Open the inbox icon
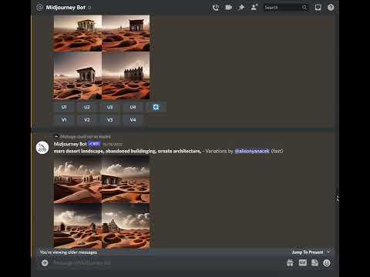The height and width of the screenshot is (277, 370). point(318,8)
